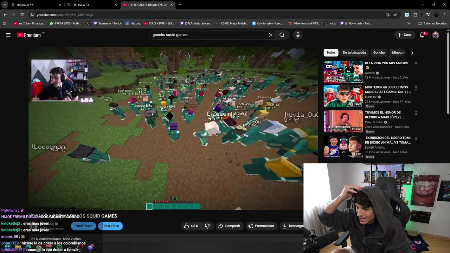The height and width of the screenshot is (253, 450).
Task: Reload the page
Action: [22, 15]
